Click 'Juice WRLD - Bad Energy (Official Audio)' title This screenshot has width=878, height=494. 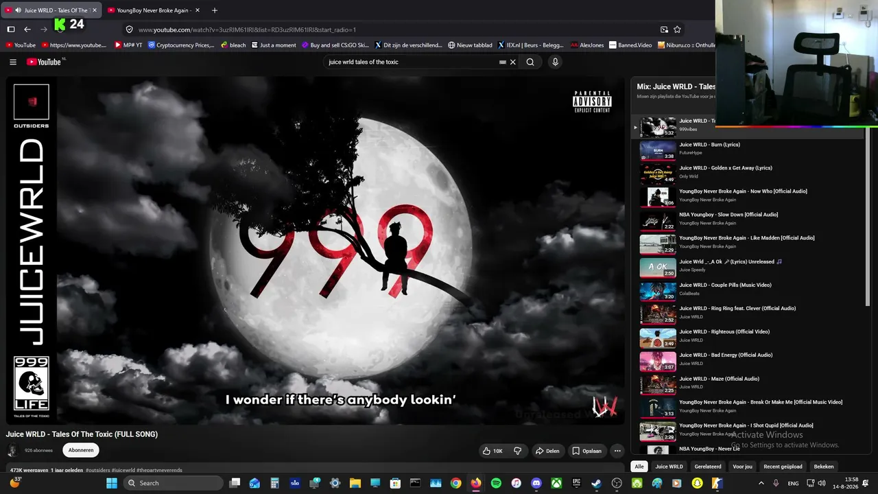point(726,355)
